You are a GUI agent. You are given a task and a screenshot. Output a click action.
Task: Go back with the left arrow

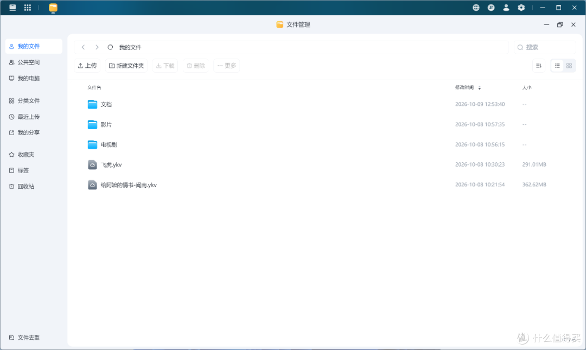click(x=84, y=47)
